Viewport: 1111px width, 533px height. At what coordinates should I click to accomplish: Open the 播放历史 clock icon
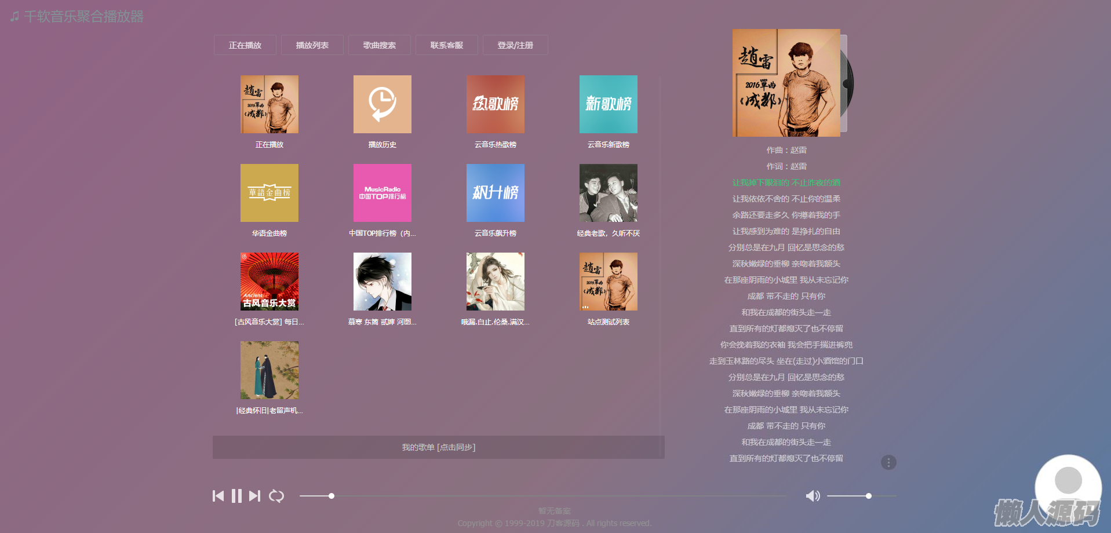click(x=383, y=104)
